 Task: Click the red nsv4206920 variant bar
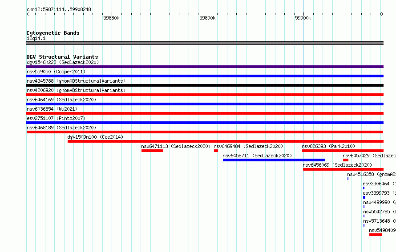[x=205, y=95]
